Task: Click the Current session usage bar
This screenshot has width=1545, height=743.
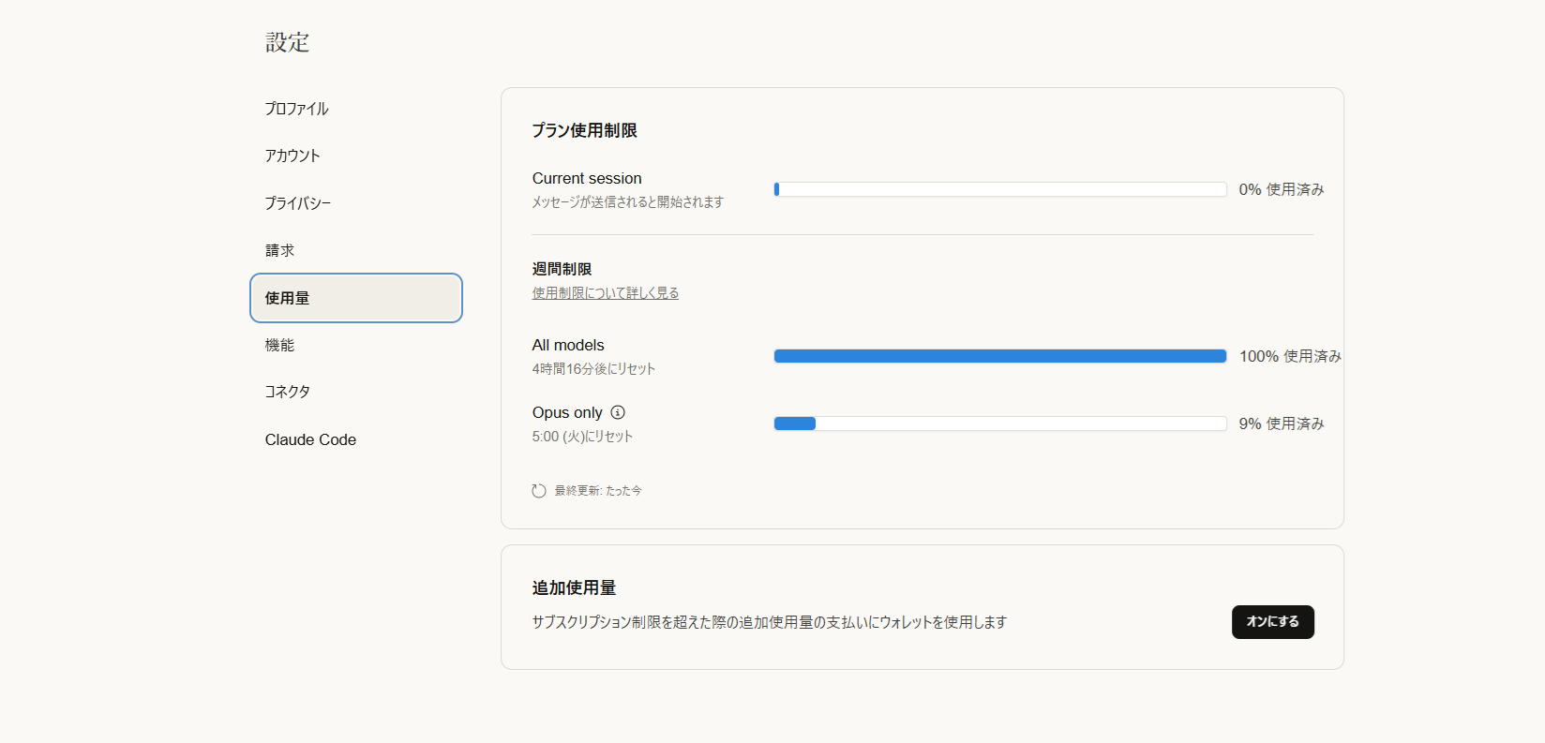Action: click(x=999, y=189)
